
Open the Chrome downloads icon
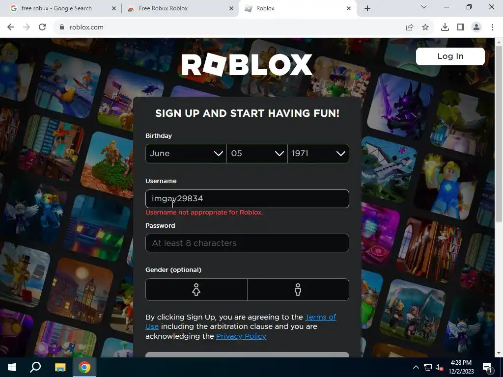pos(445,27)
